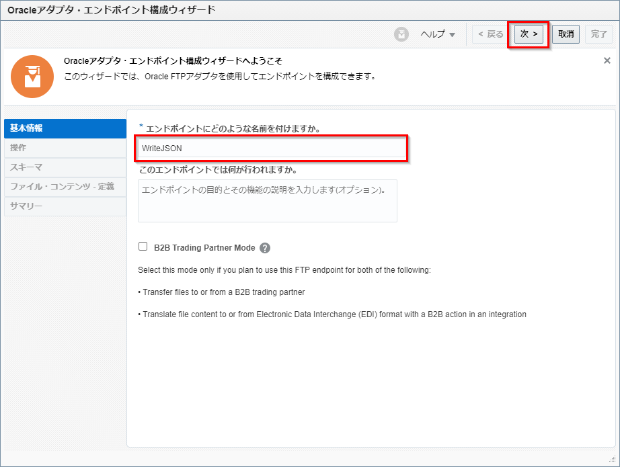This screenshot has width=620, height=467.
Task: Enable the B2B Trading Partner Mode checkbox
Action: coord(143,247)
